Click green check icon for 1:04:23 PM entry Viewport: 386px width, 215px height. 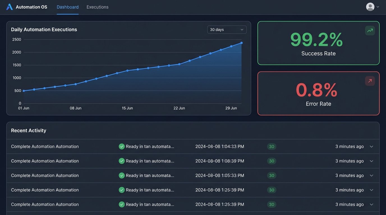(x=121, y=146)
